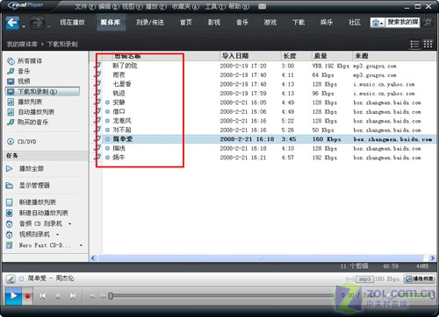Click 新建播放列表 task
439x317 pixels.
click(x=38, y=201)
